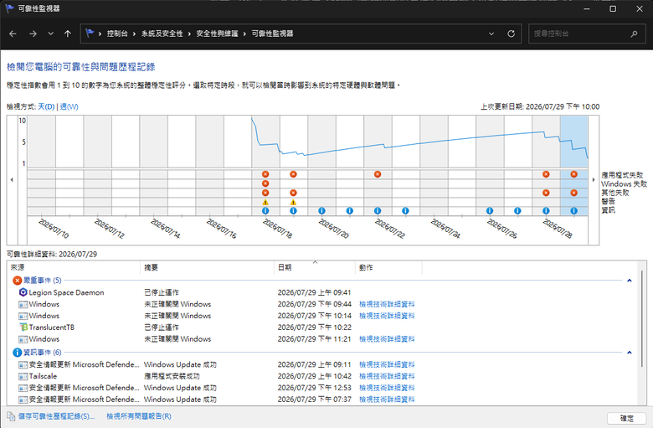Collapse the 資訊事件 (6) group
Screen dimensions: 653x428
(630, 353)
